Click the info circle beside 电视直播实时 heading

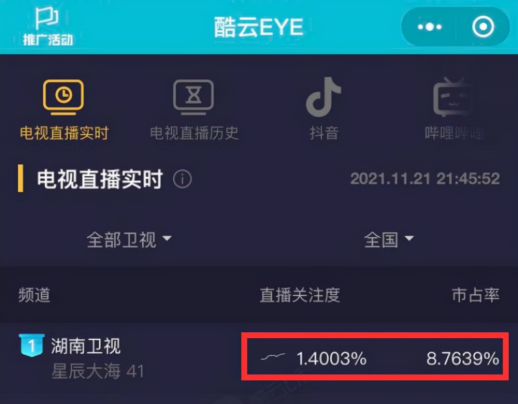182,180
